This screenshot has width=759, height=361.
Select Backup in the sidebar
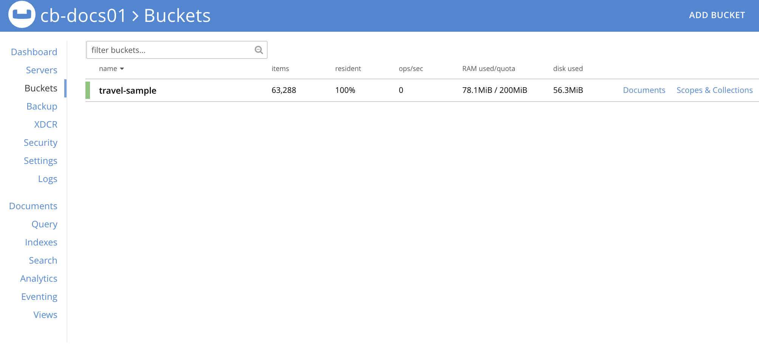(x=42, y=106)
